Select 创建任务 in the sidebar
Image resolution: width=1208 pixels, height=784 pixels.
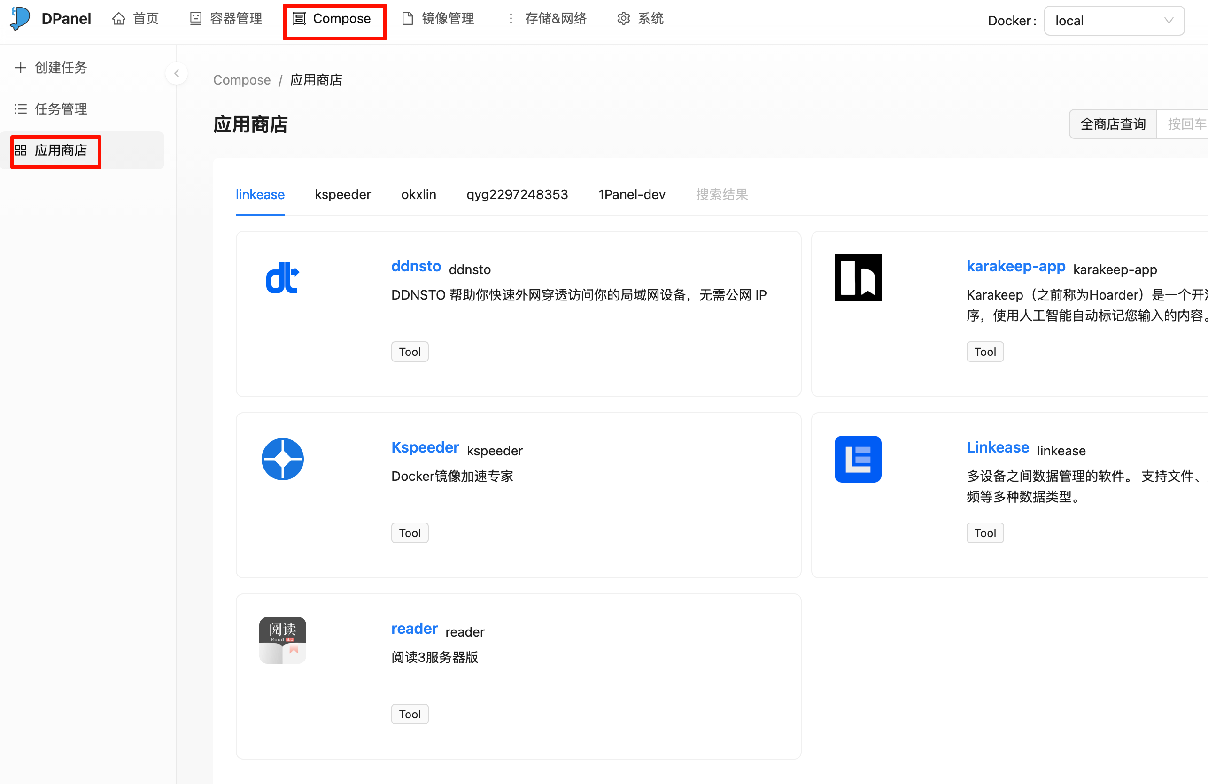[82, 68]
